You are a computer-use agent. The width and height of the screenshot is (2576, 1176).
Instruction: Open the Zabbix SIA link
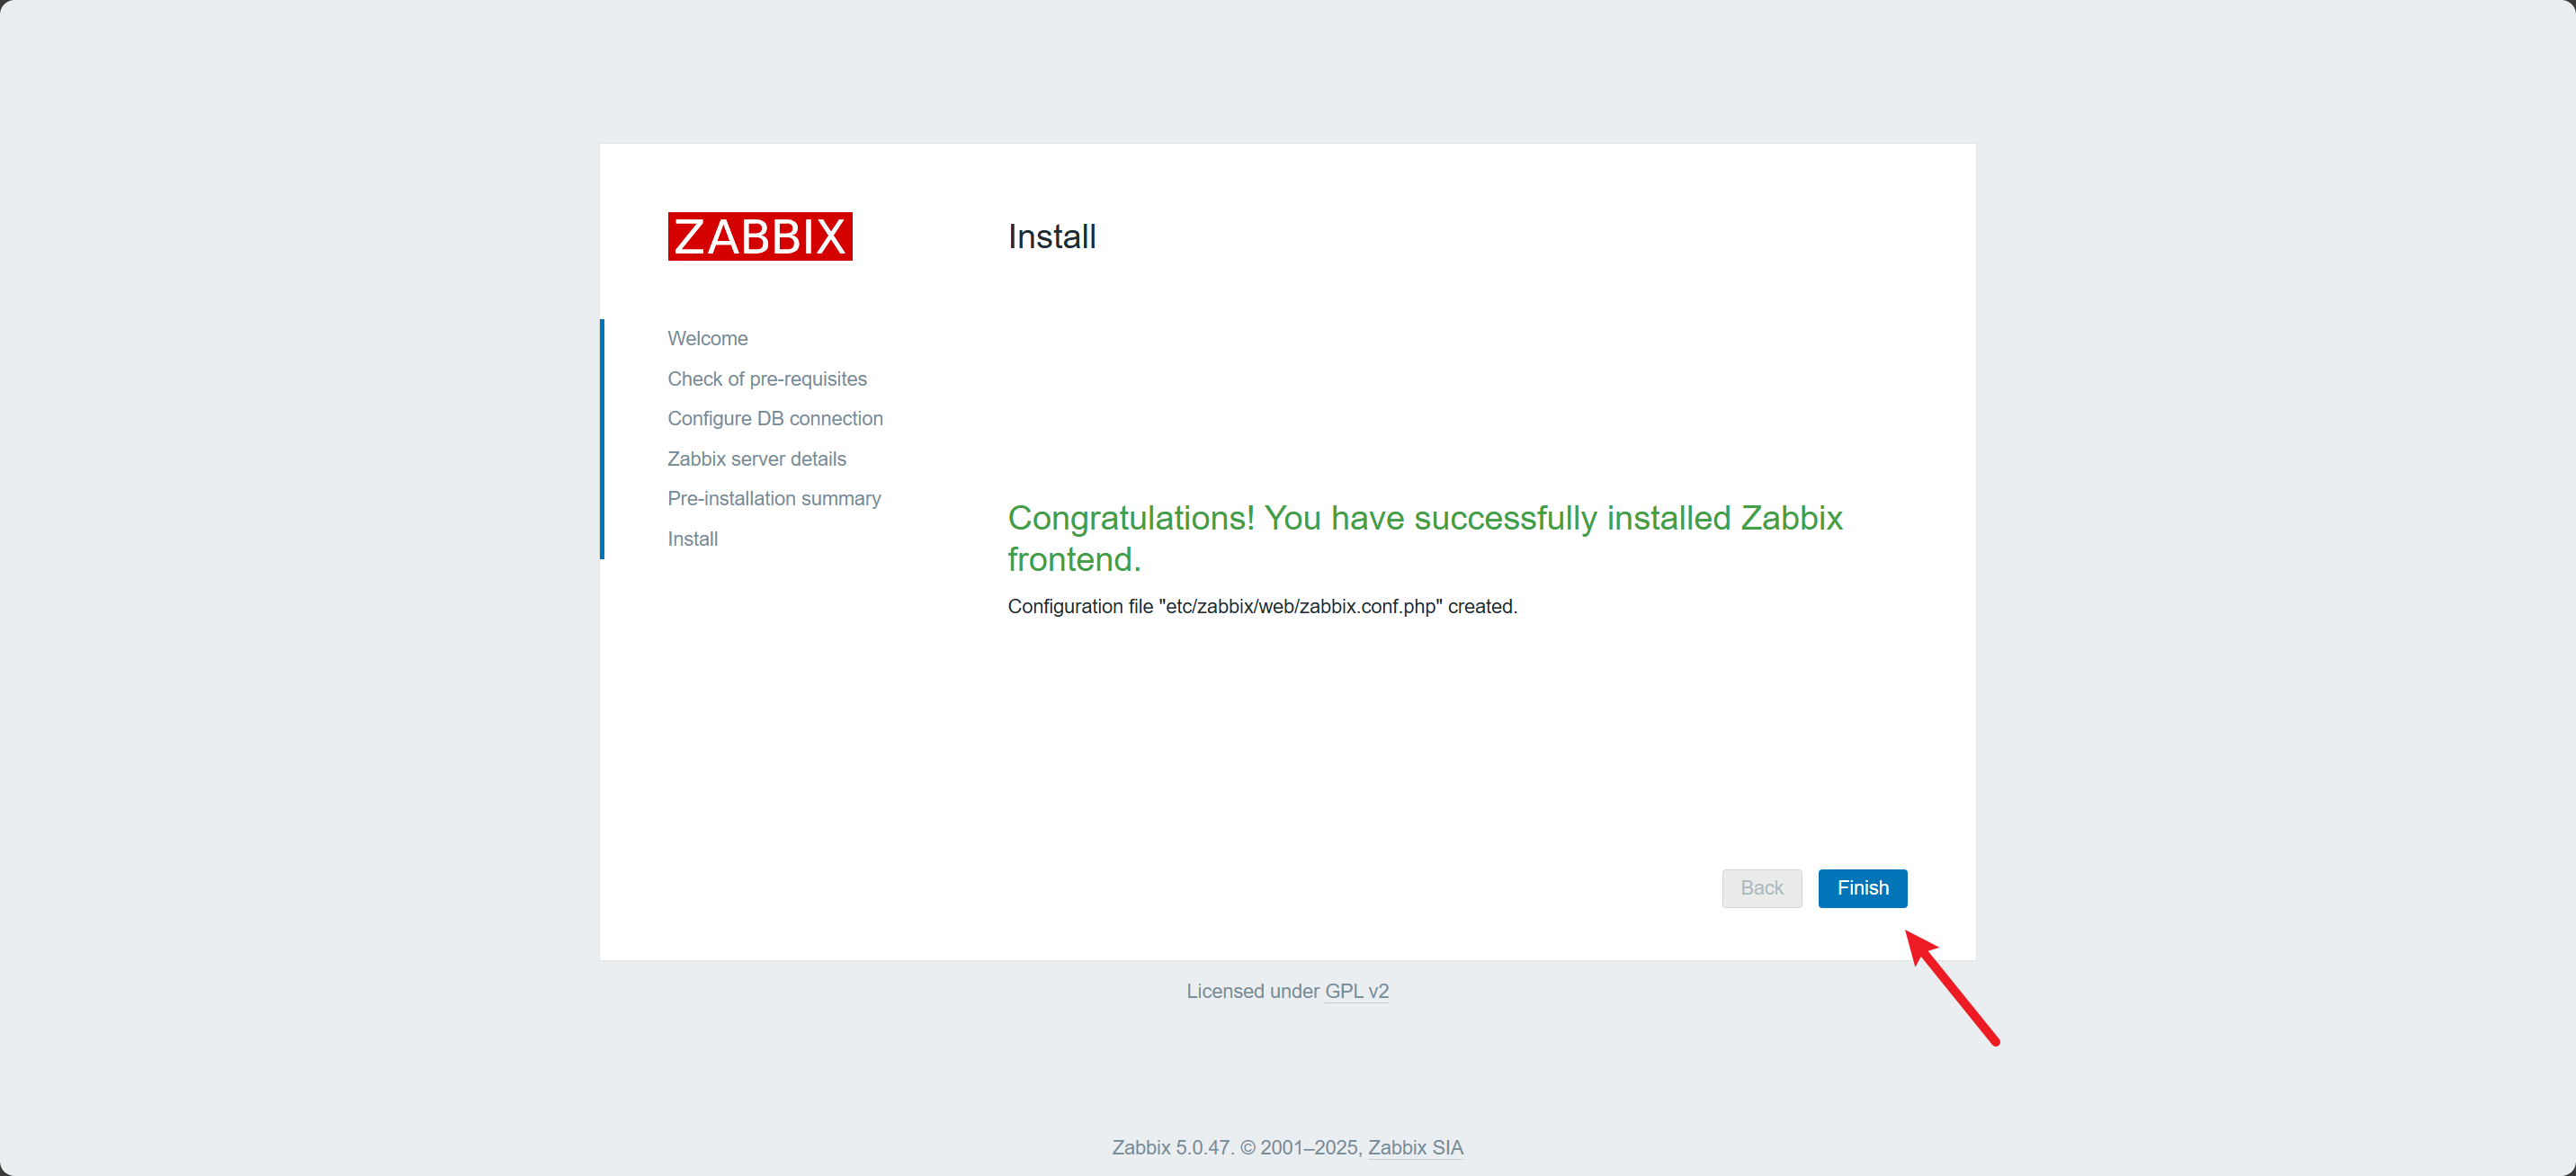click(x=1415, y=1147)
